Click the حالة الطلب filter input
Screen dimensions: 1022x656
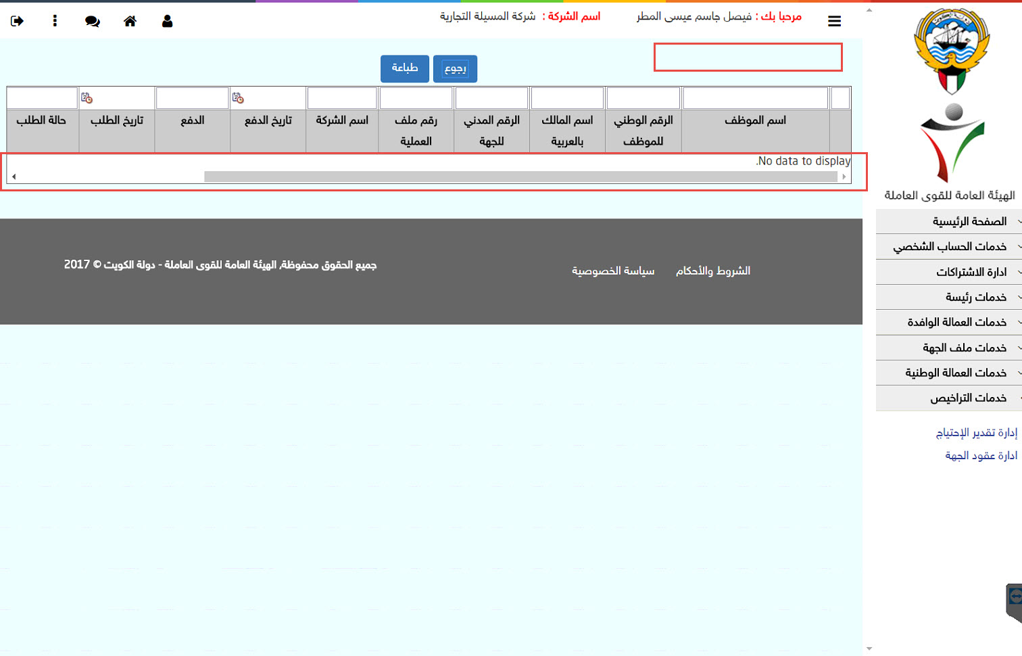pos(42,98)
